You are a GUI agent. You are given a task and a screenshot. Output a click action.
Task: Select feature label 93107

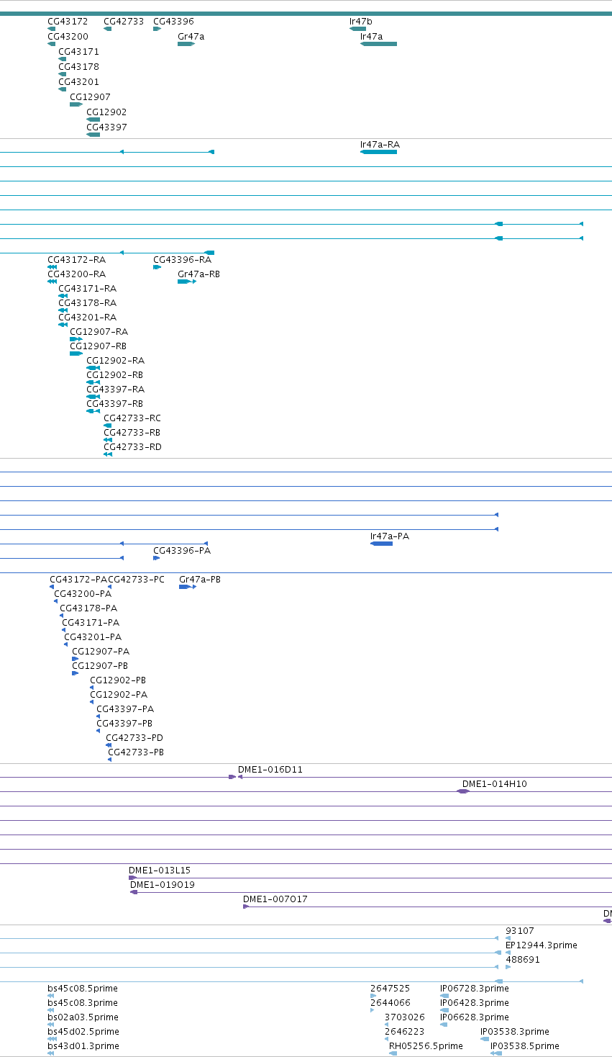(x=520, y=931)
